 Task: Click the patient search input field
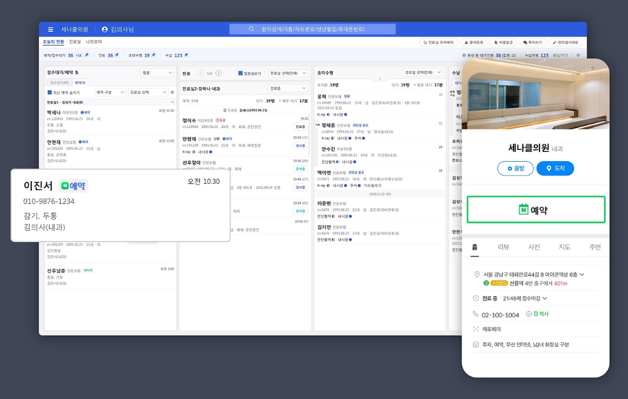point(312,29)
